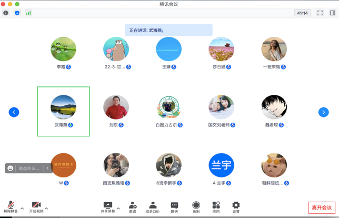
Task: Start recording the meeting (录制)
Action: pyautogui.click(x=196, y=206)
